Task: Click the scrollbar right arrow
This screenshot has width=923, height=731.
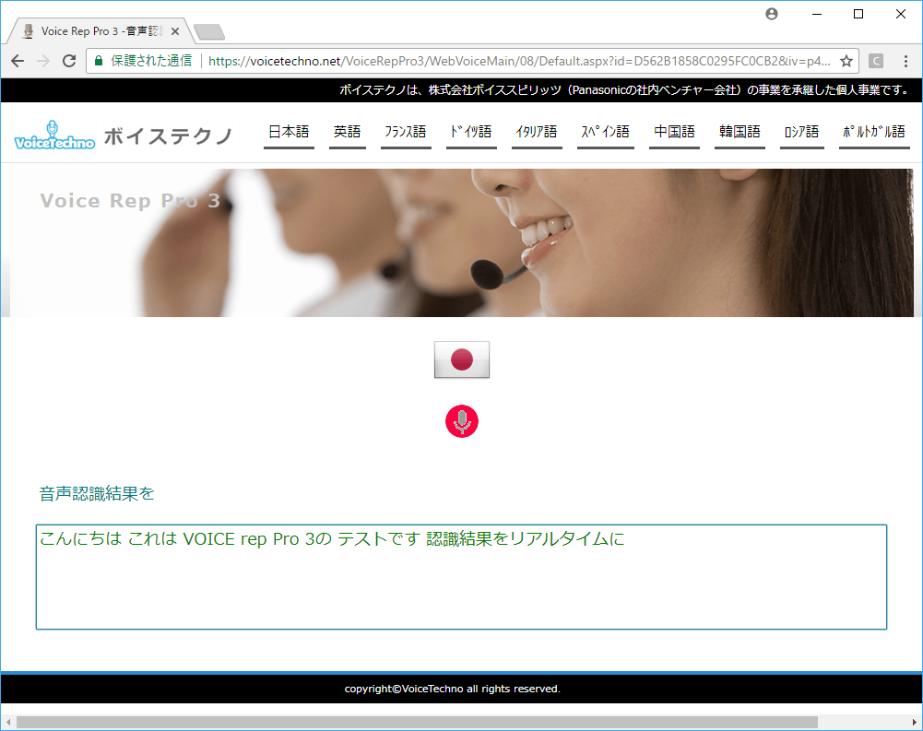Action: tap(914, 722)
